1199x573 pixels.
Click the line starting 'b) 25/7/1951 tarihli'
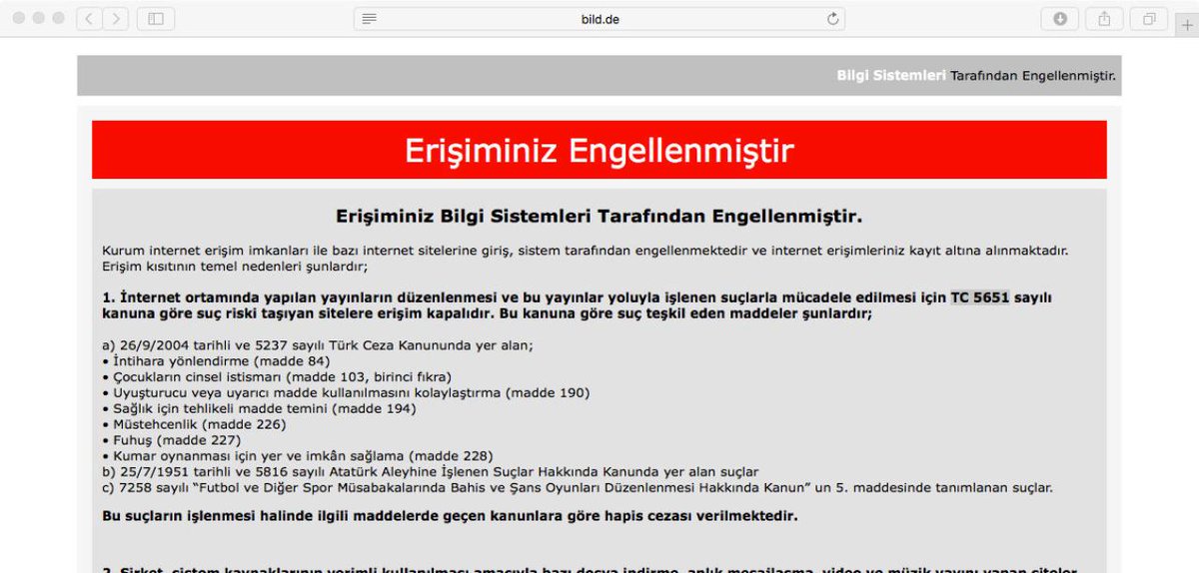(431, 471)
